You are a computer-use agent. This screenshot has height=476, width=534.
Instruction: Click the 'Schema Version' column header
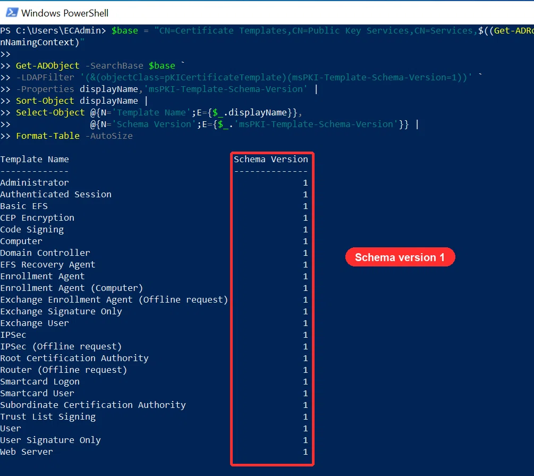coord(271,159)
